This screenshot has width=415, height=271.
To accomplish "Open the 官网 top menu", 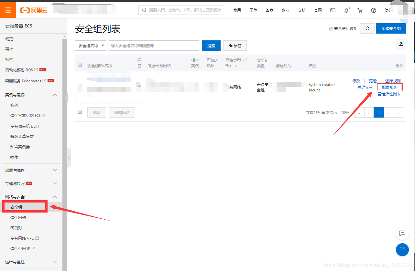I will point(318,10).
